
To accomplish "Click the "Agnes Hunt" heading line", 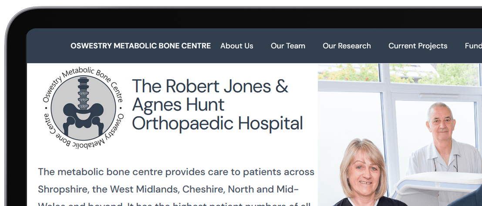I will [x=178, y=105].
